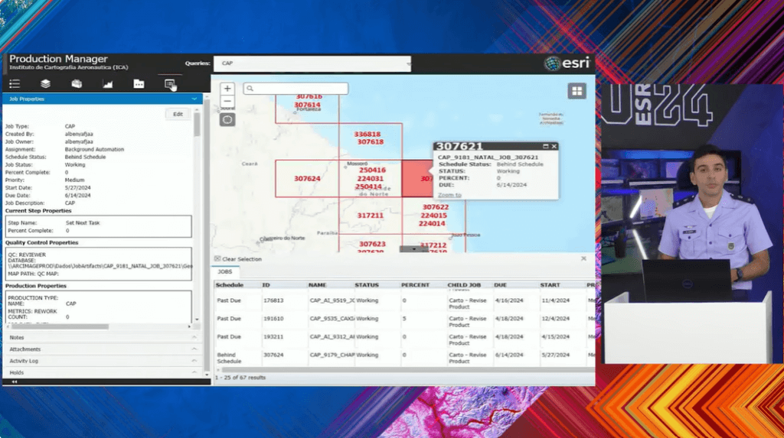Image resolution: width=784 pixels, height=438 pixels.
Task: Click map label 307624
Action: coord(307,179)
